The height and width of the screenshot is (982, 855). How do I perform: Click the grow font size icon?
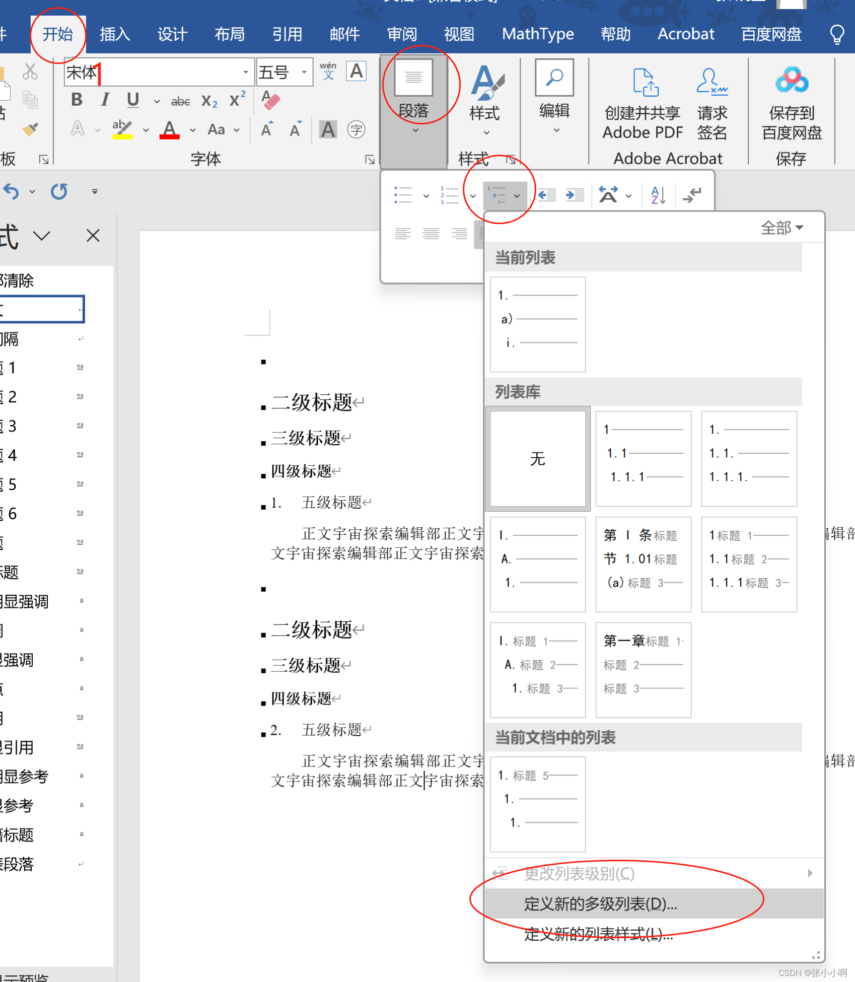(267, 129)
